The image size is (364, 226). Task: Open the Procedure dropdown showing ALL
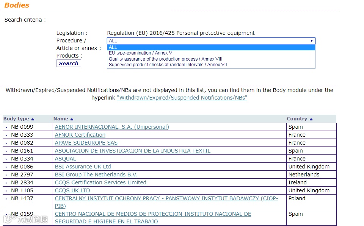click(211, 41)
